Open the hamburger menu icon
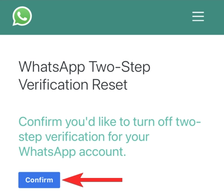The width and height of the screenshot is (224, 191). (x=198, y=16)
